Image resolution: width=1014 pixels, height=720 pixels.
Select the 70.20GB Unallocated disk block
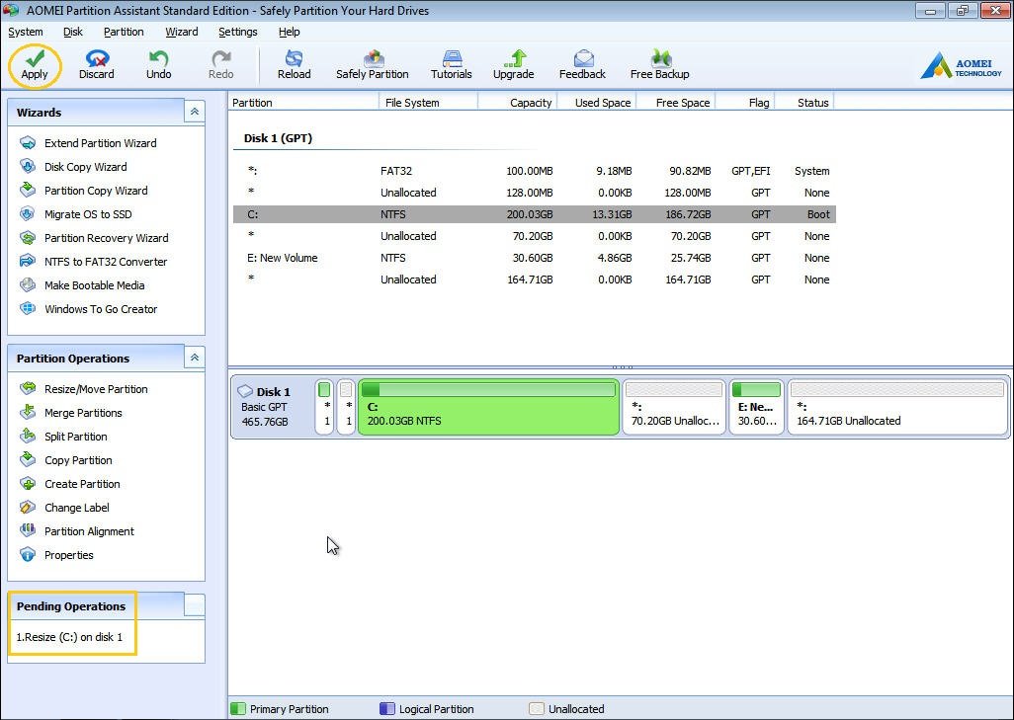coord(674,407)
